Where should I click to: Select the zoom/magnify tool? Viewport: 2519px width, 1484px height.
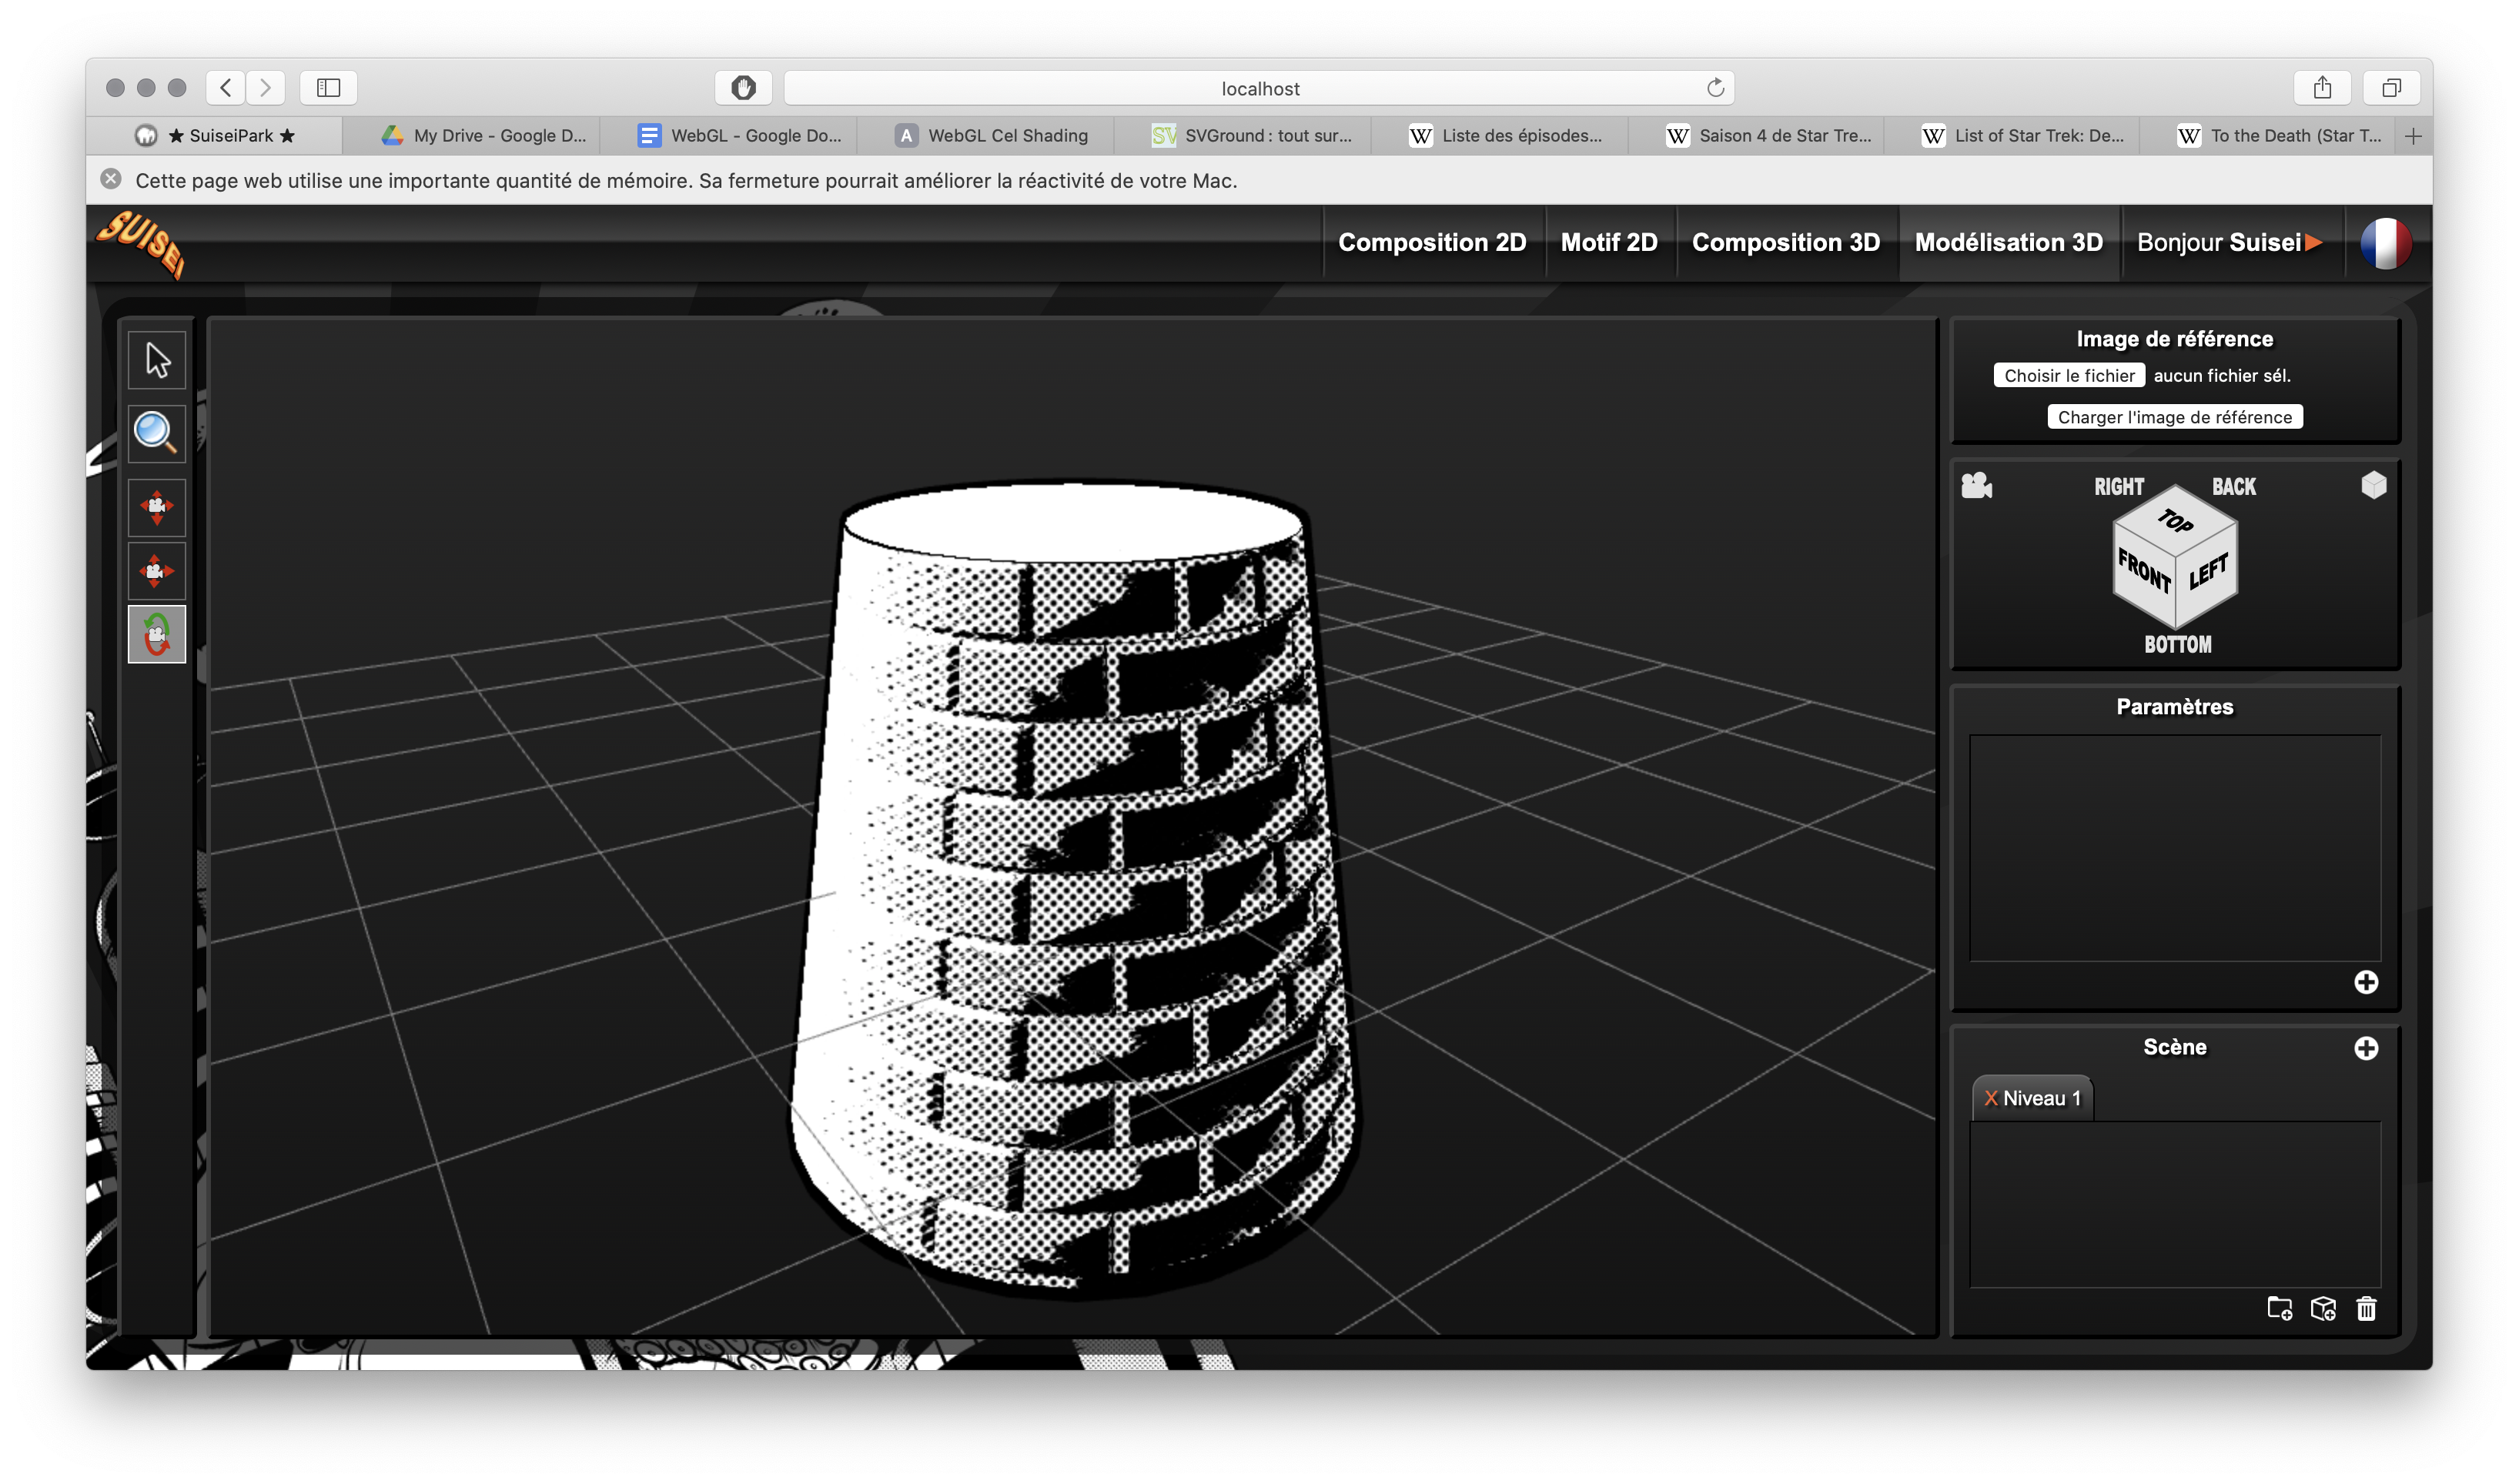coord(157,429)
